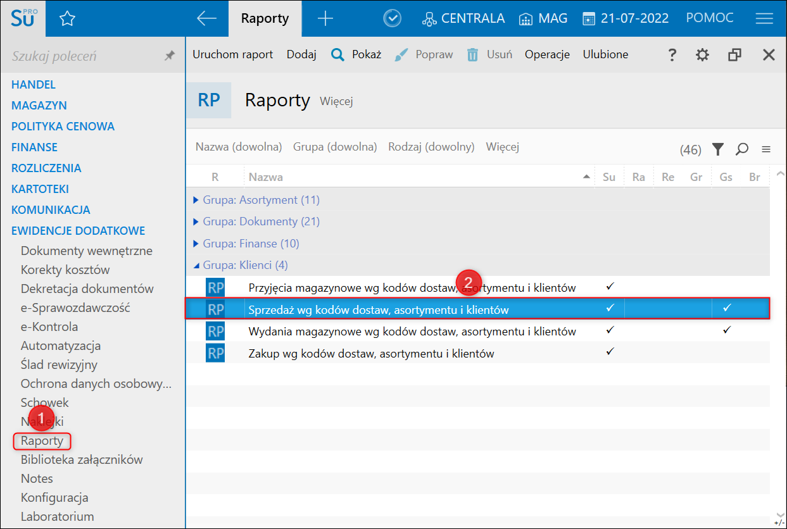Open Biblioteka załączników in sidebar

click(82, 460)
